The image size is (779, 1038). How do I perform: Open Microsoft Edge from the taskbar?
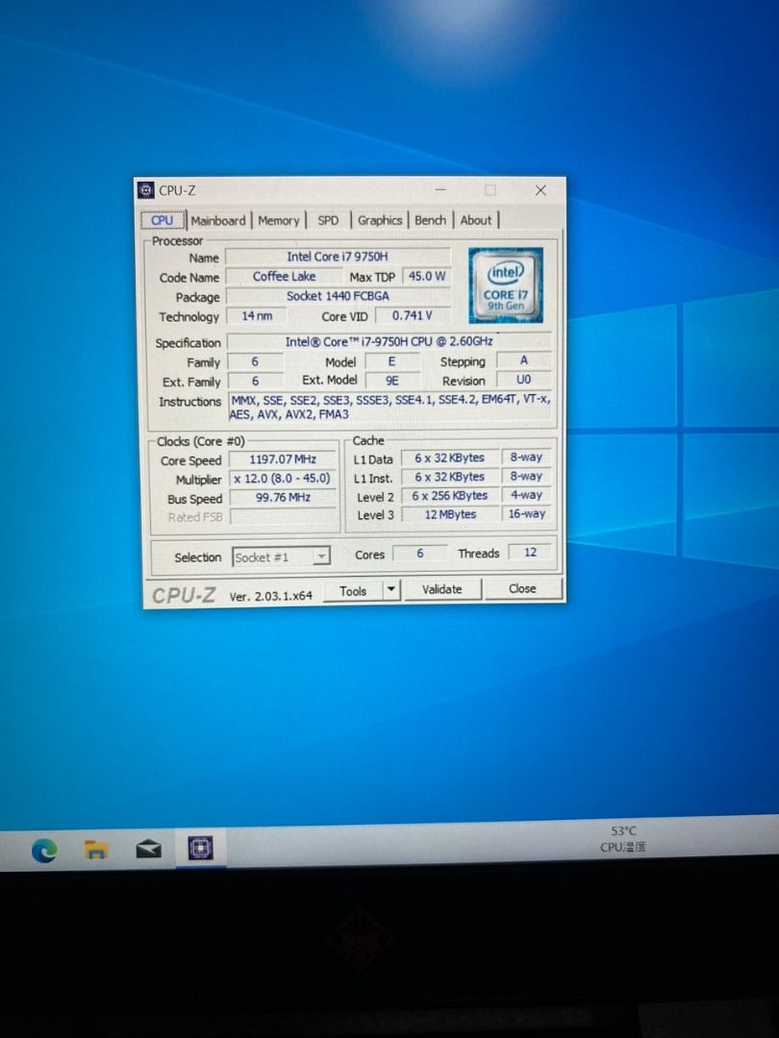(x=43, y=850)
